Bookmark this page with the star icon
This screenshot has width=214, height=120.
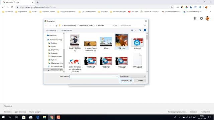[x=172, y=7]
